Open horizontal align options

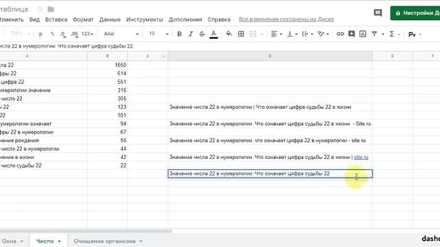(276, 34)
